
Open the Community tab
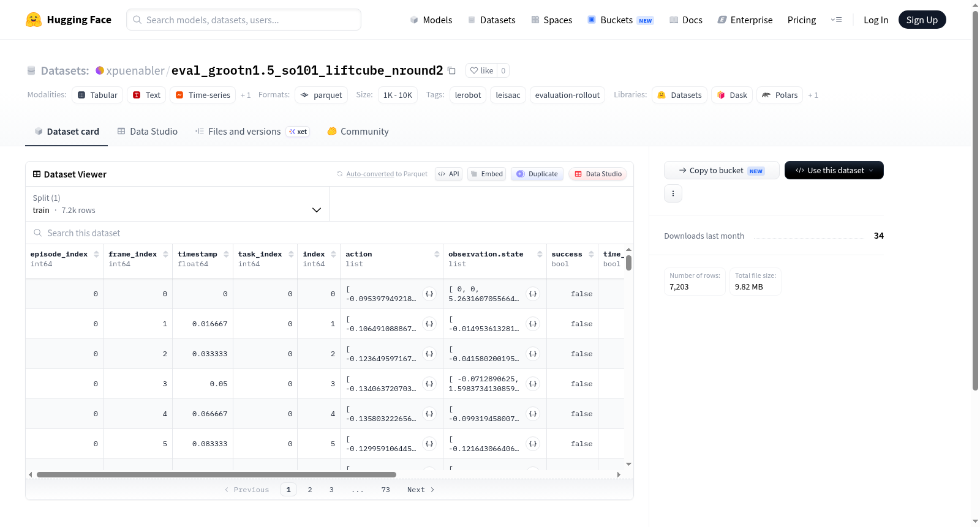point(358,132)
